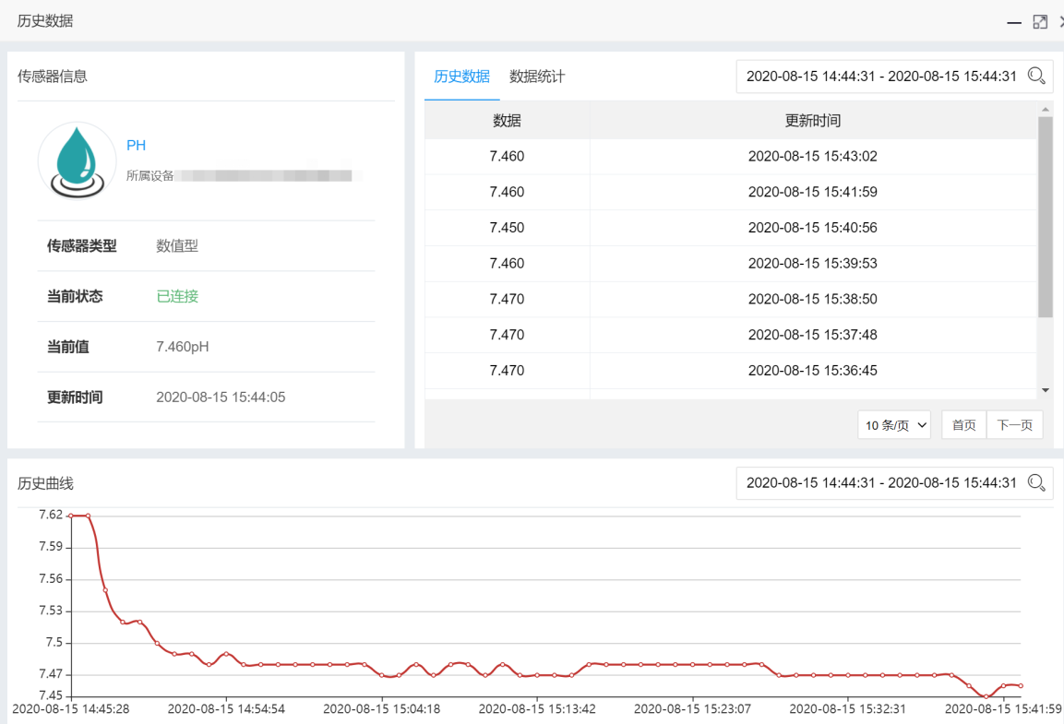1064x724 pixels.
Task: Click search icon in history curve panel
Action: [x=1036, y=482]
